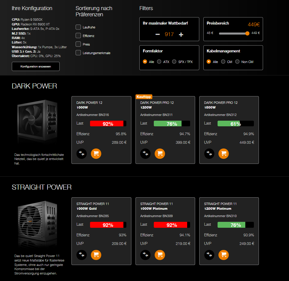289x281 pixels.
Task: Compare Straight Power 11 1200W Platinum
Action: pos(209,255)
